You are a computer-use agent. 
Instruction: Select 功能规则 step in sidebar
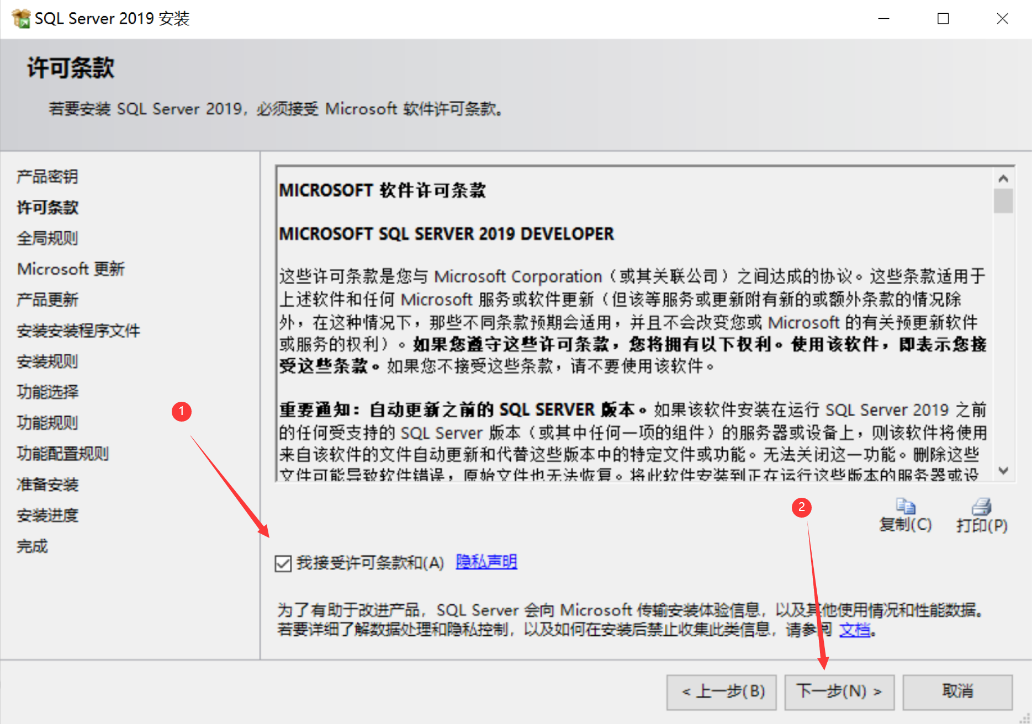(x=47, y=423)
